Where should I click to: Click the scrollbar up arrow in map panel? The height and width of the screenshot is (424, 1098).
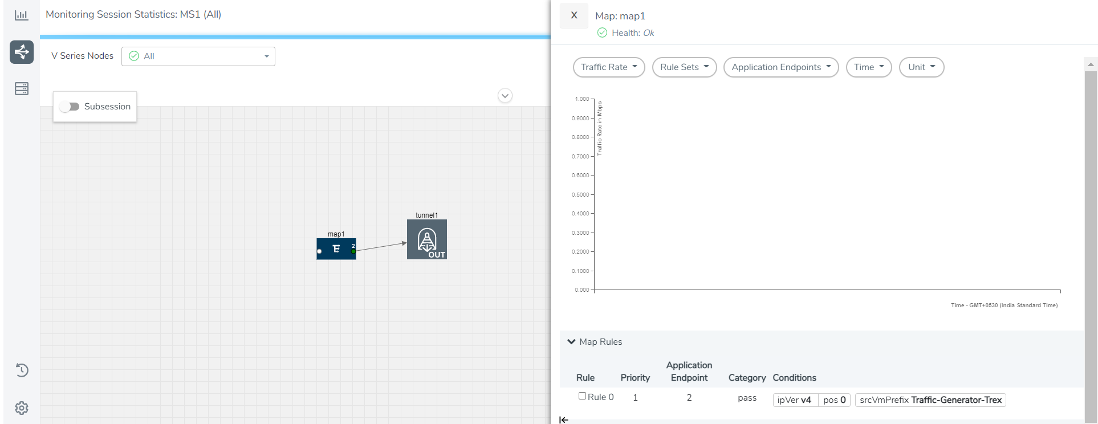point(1091,64)
